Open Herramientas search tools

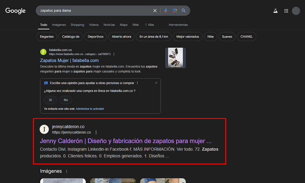[178, 25]
